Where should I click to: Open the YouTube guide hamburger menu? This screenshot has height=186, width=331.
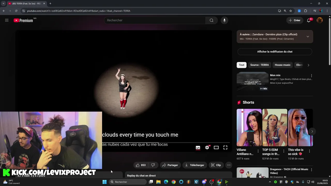tap(7, 20)
